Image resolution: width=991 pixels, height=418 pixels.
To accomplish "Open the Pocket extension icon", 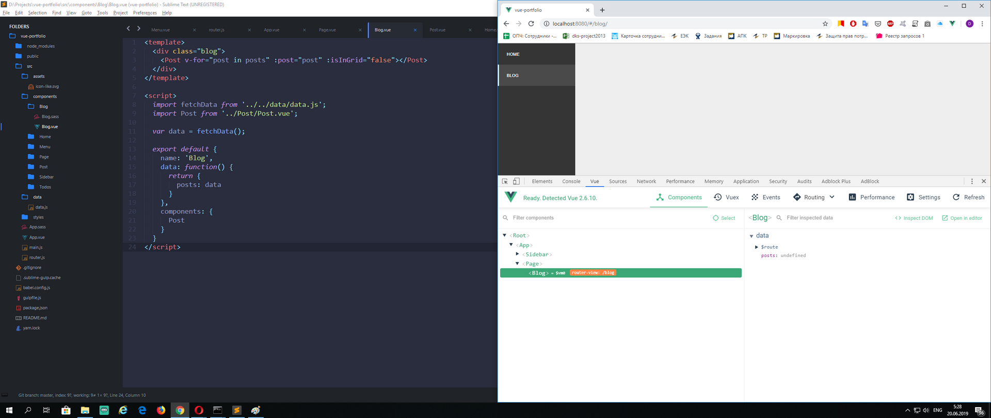I will click(x=878, y=24).
